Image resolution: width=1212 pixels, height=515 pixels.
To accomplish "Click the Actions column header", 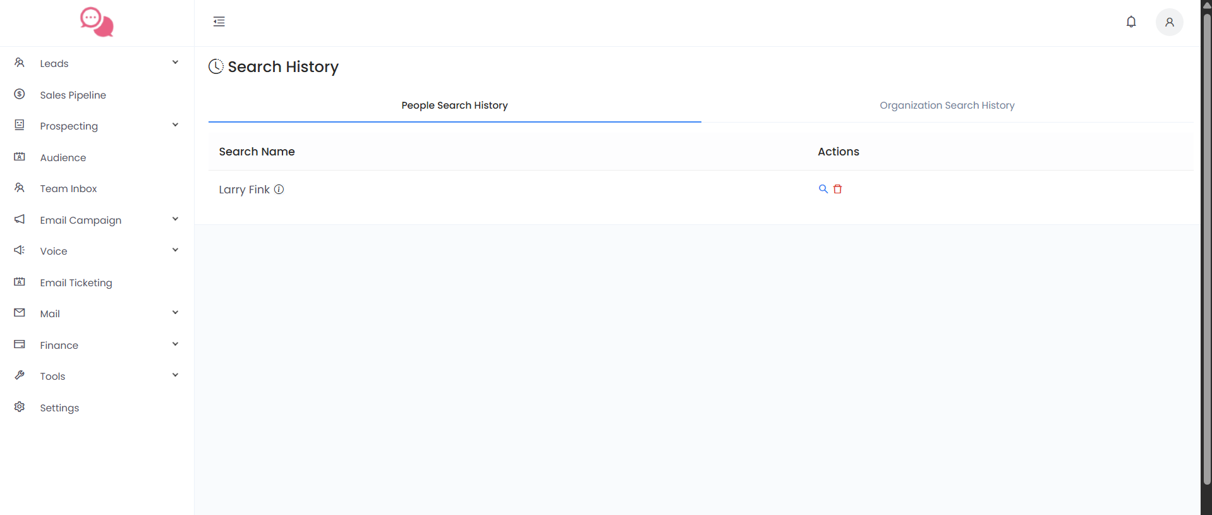I will pos(839,152).
